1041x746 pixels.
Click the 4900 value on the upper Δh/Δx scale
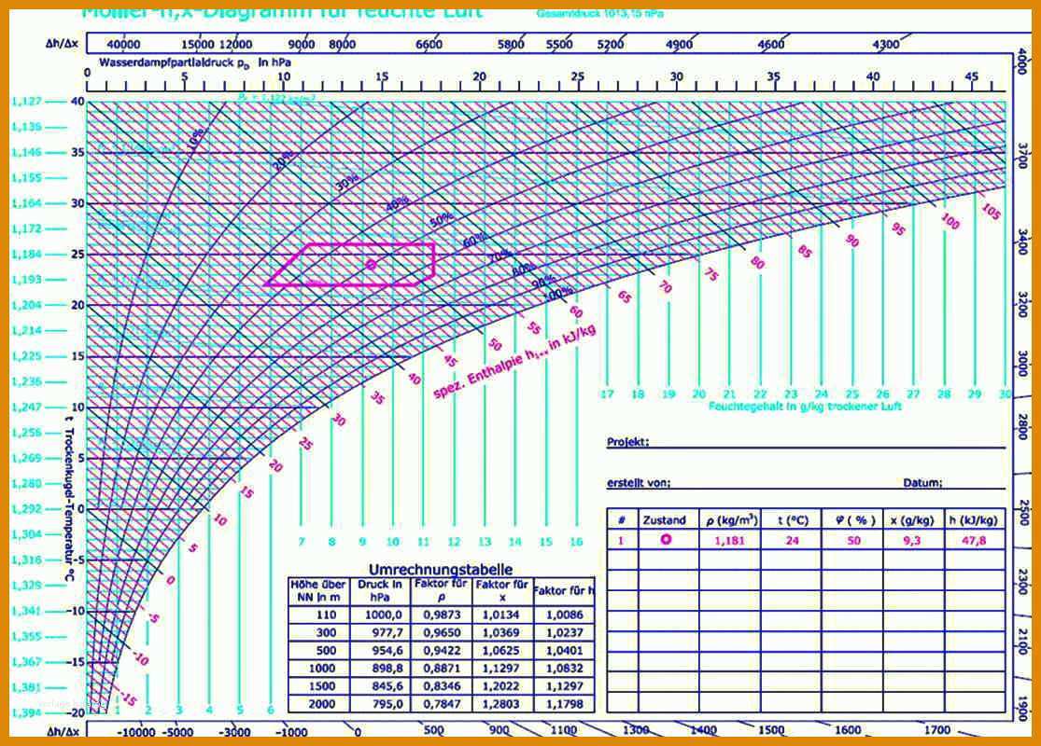pos(679,45)
